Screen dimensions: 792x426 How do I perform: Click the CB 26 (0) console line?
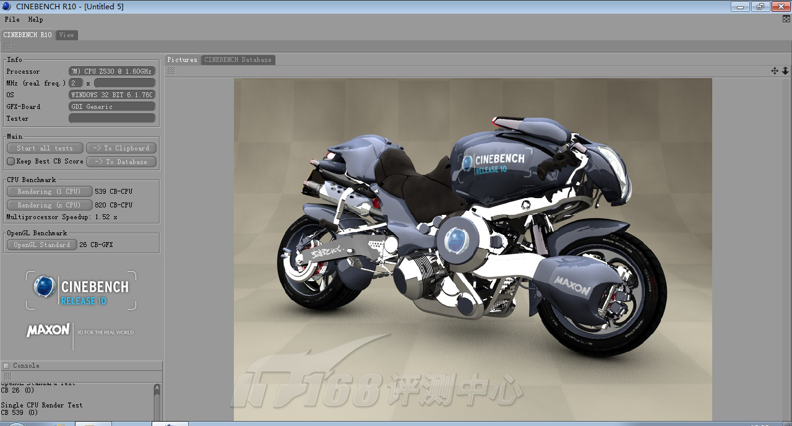(17, 390)
